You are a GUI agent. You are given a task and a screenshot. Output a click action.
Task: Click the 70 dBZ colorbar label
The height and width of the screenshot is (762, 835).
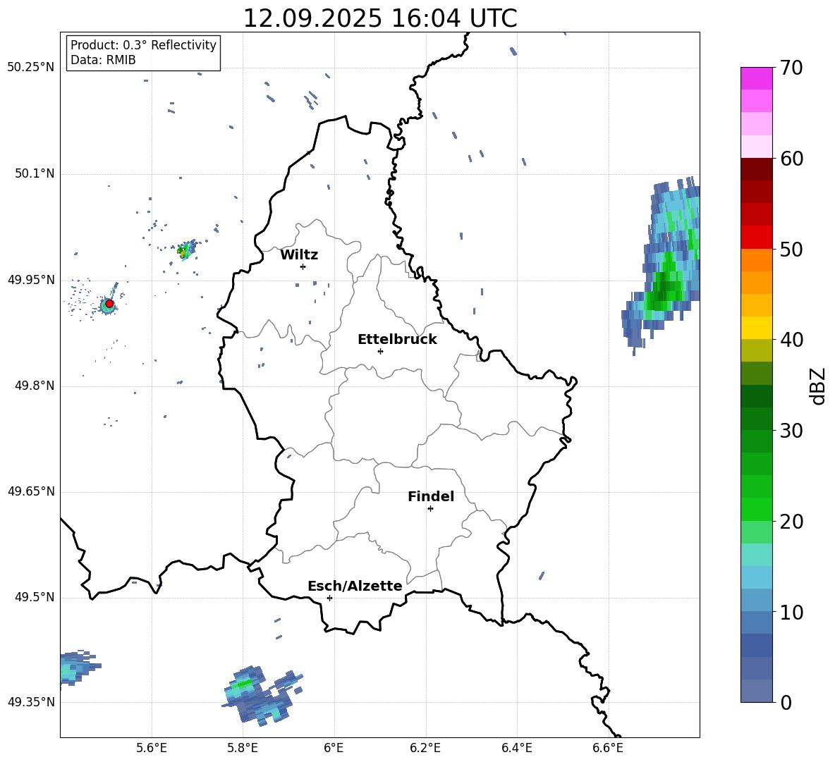point(791,68)
